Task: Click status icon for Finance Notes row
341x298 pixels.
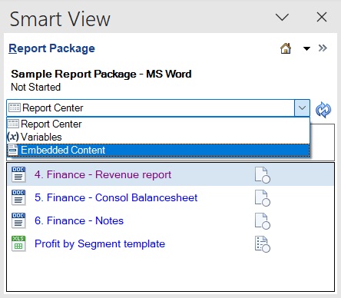Action: pos(263,221)
